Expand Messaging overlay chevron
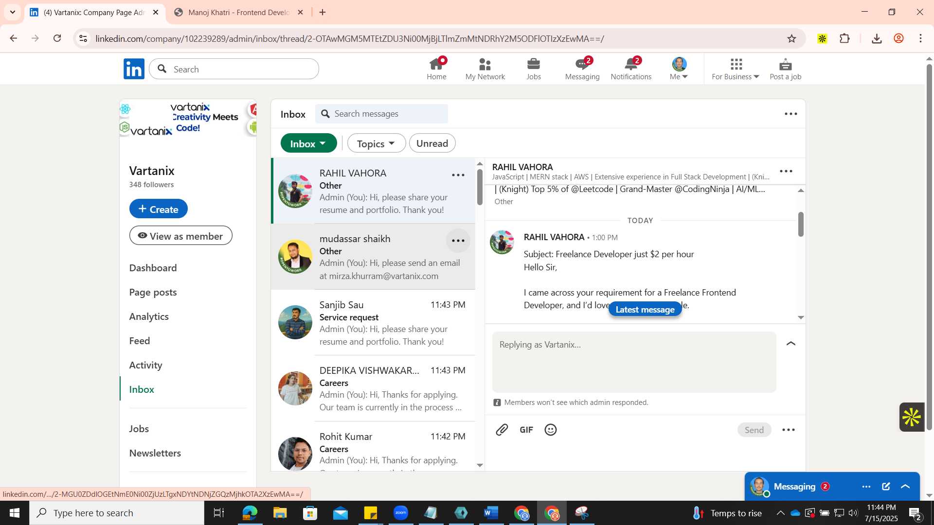This screenshot has height=525, width=934. (x=905, y=486)
